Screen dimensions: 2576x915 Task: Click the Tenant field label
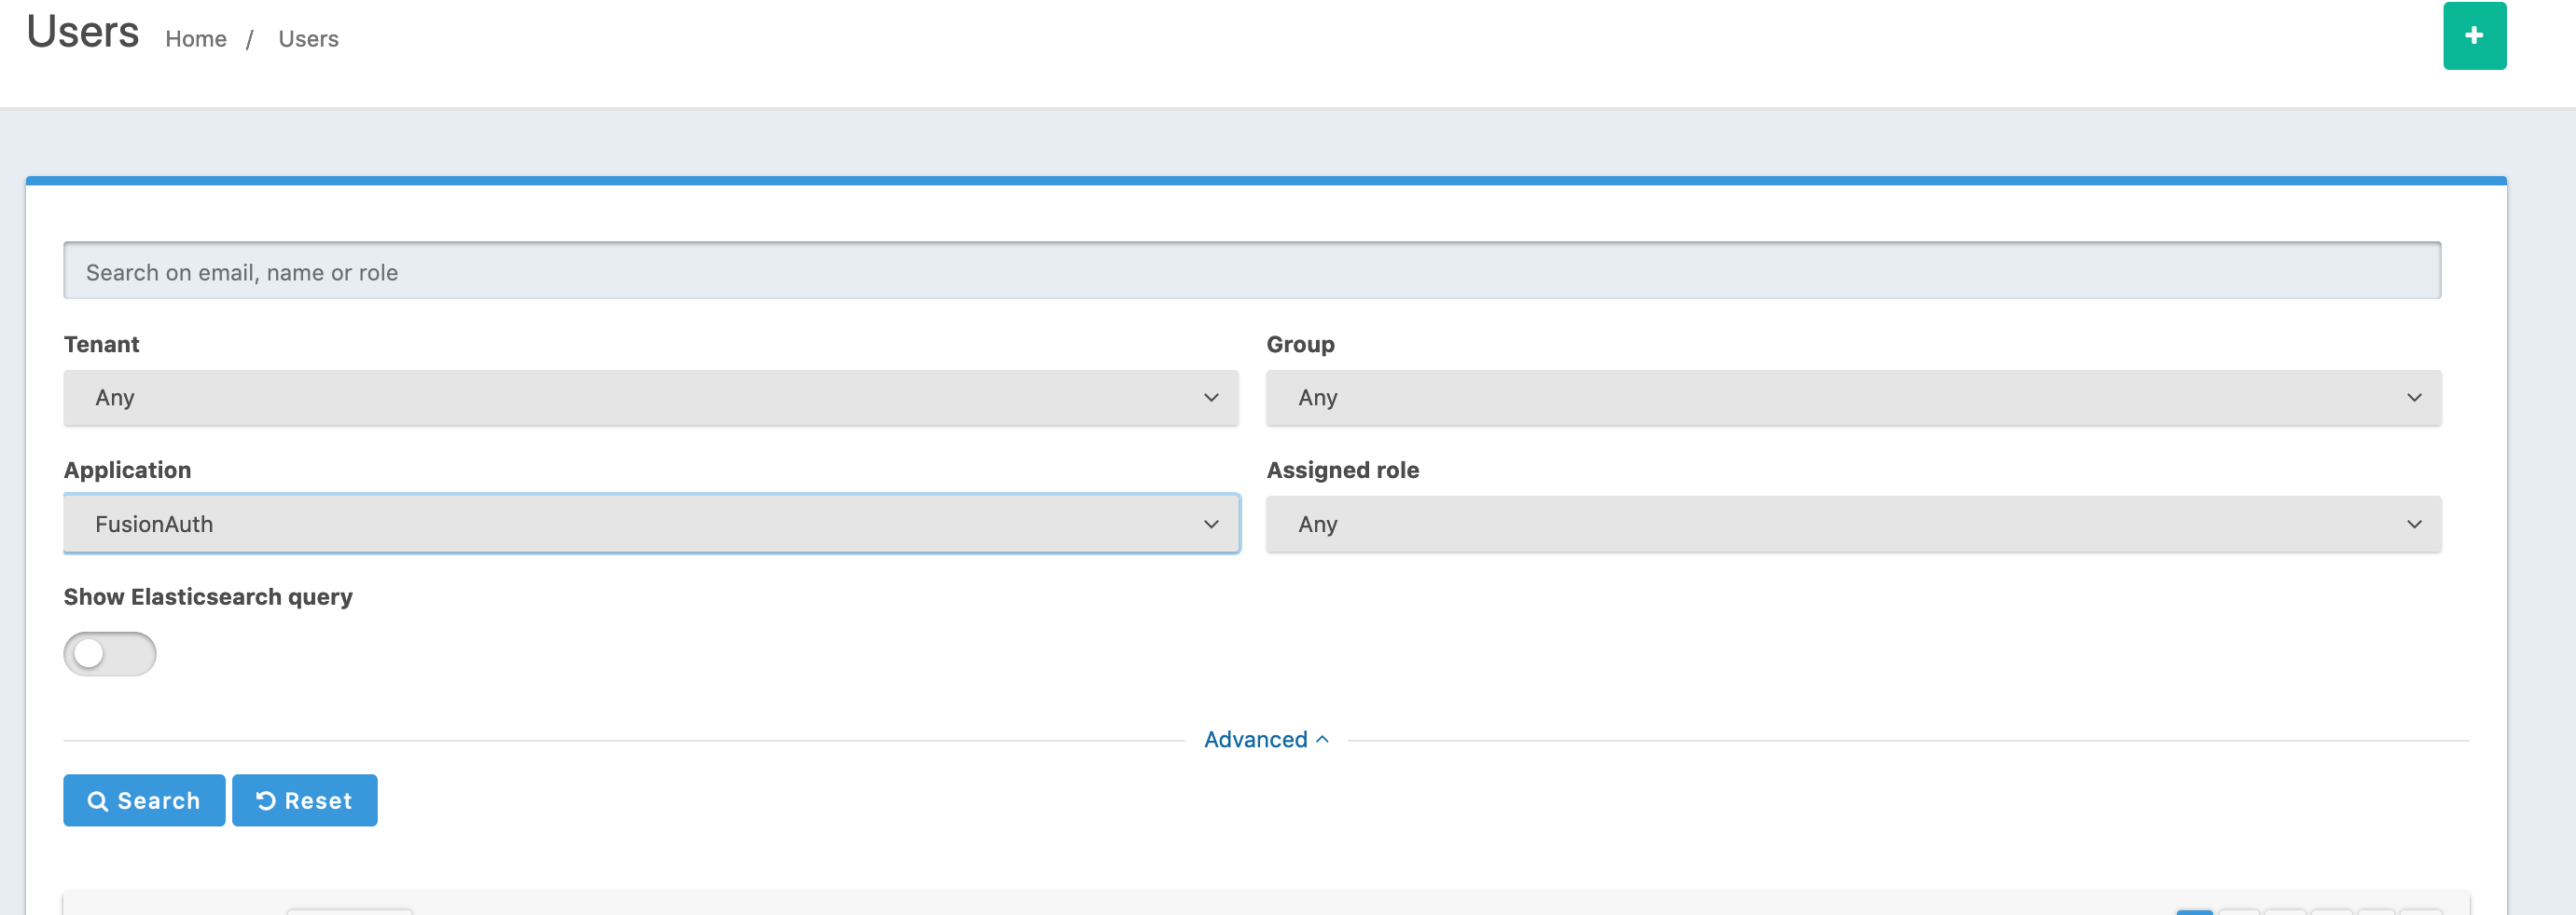coord(102,345)
